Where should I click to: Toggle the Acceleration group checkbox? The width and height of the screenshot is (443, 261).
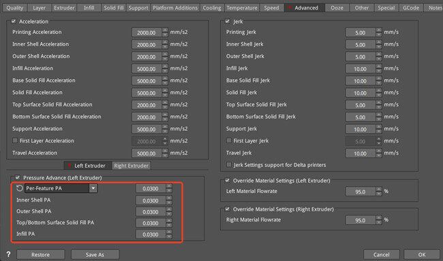[14, 22]
